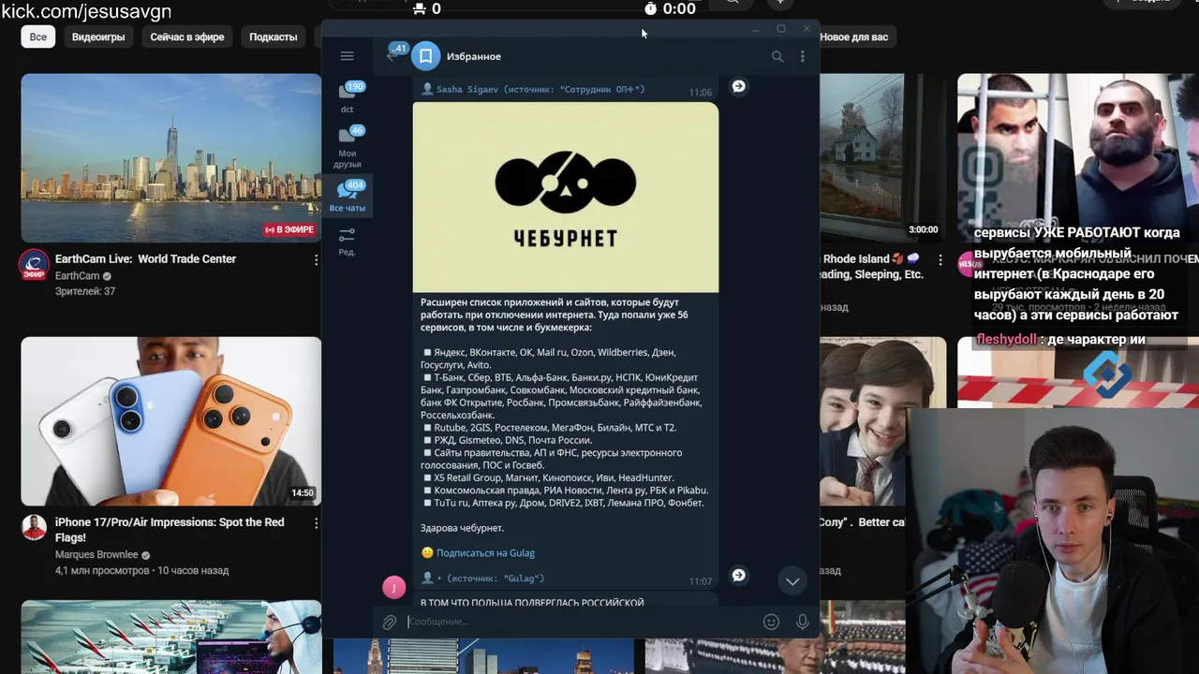Viewport: 1199px width, 674px height.
Task: Follow Подписаться на Gulag link
Action: pos(485,553)
